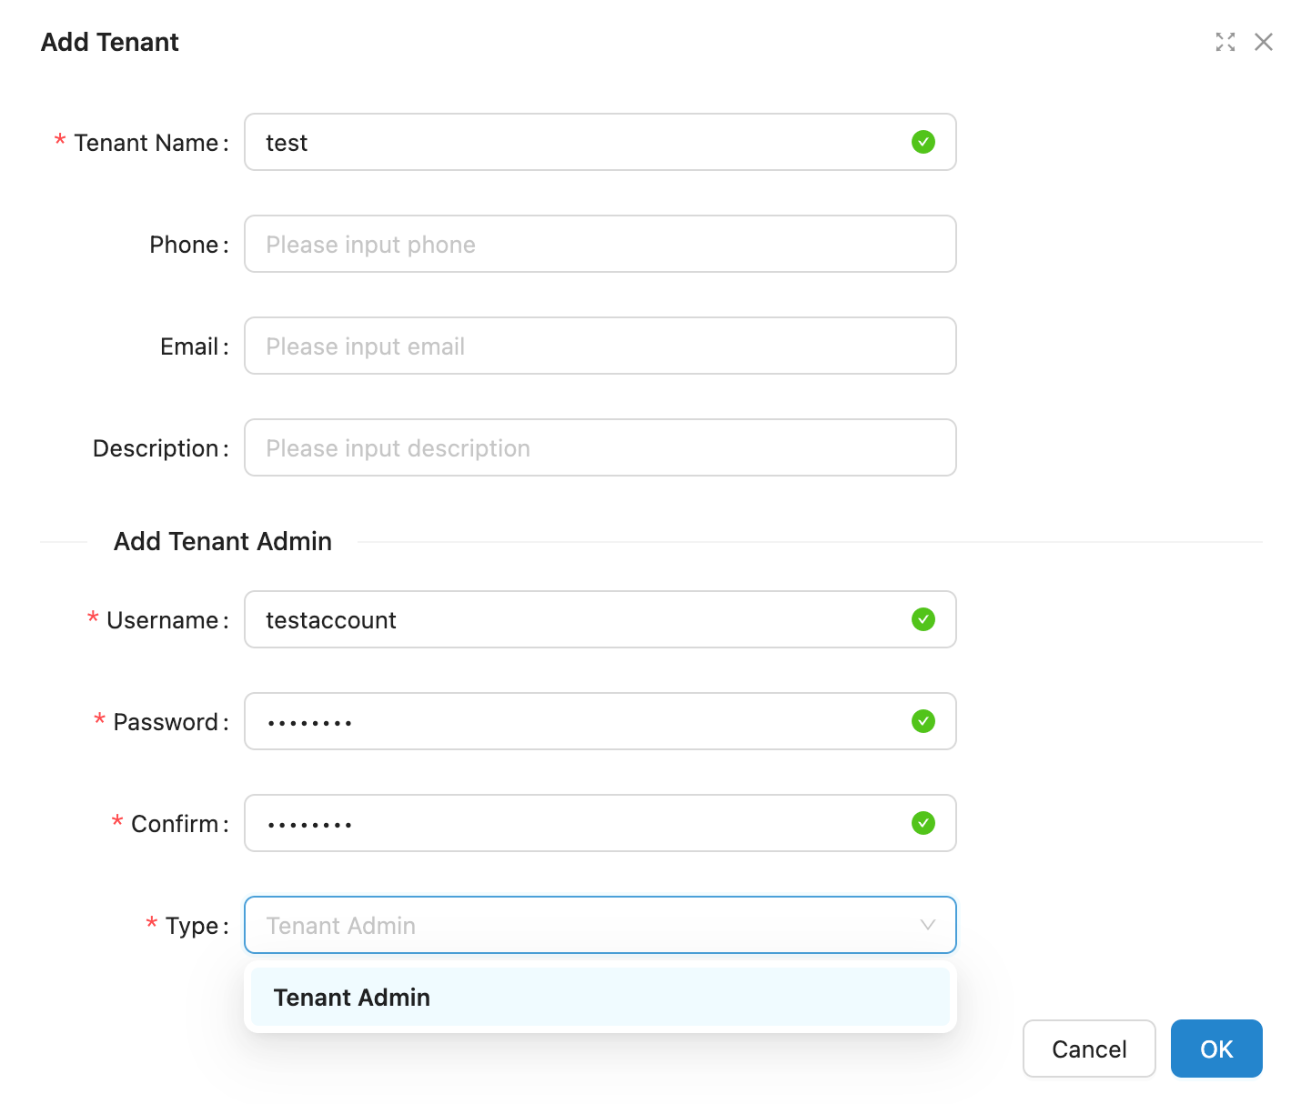Click Password green validation checkmark
Image resolution: width=1301 pixels, height=1104 pixels.
click(x=923, y=721)
